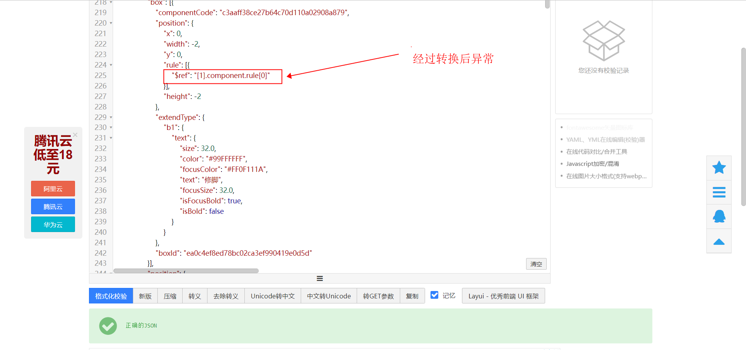The image size is (746, 350).
Task: Uncheck the 记忆 checkbox
Action: [434, 295]
